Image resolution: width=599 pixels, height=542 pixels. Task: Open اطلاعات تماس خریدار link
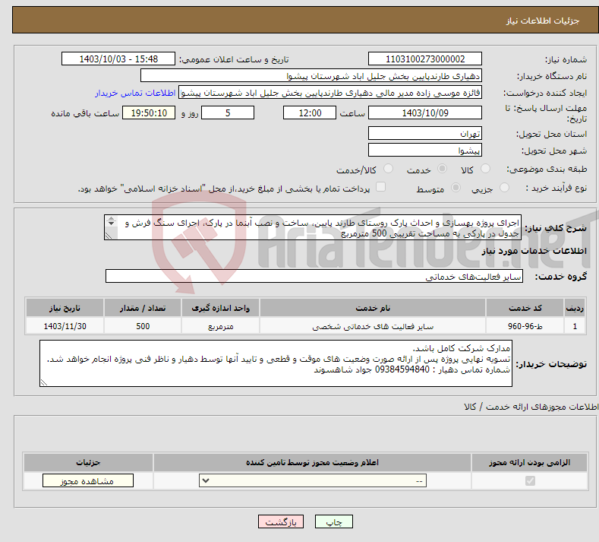tap(135, 93)
